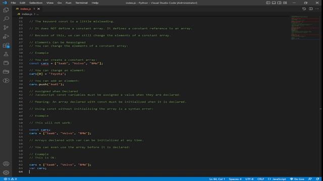Click the 'const cars;' line 52
This screenshot has width=323, height=181.
[40, 130]
